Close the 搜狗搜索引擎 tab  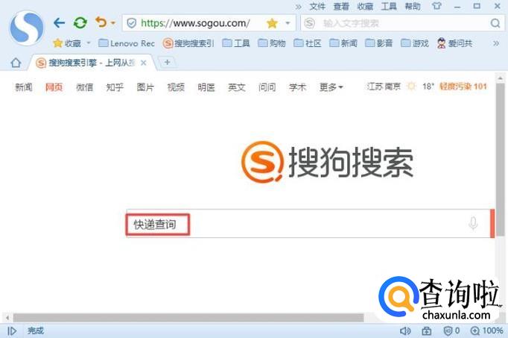tap(144, 63)
